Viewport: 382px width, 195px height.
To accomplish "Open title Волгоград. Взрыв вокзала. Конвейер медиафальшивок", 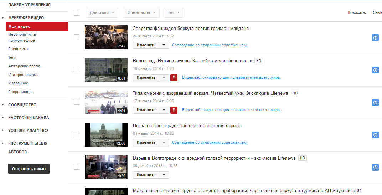I will click(192, 61).
